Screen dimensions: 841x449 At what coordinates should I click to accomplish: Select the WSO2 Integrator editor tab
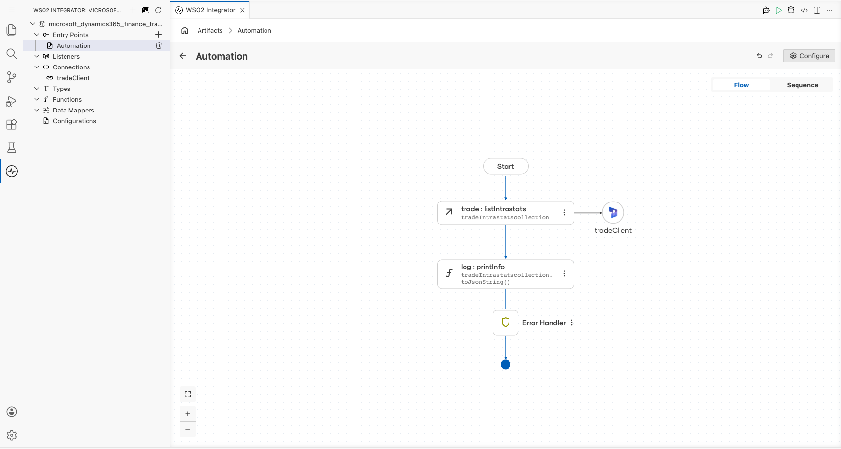210,10
